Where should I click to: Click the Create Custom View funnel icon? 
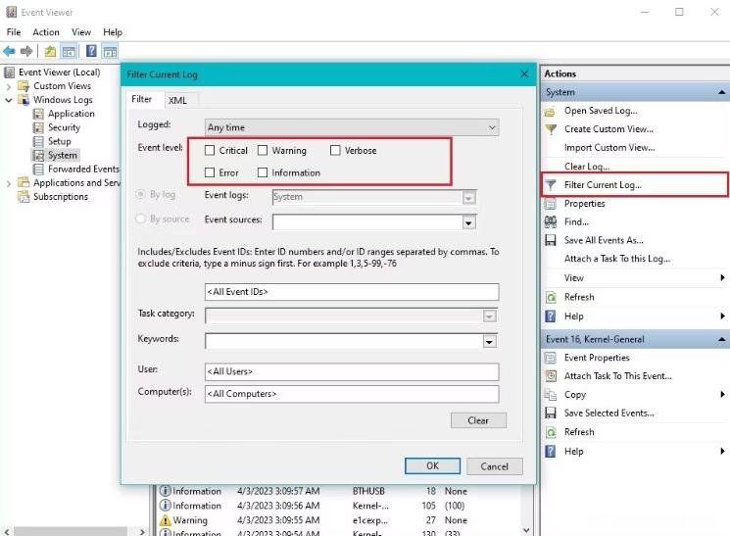coord(551,129)
